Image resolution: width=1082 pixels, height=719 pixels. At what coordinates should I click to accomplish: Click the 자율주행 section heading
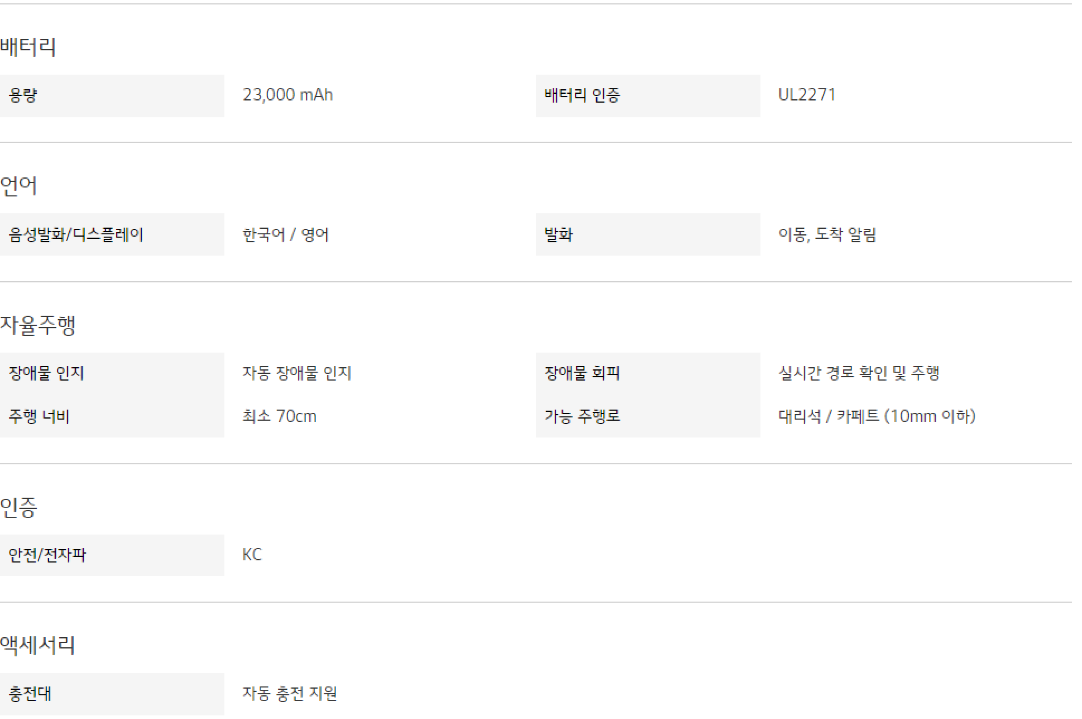coord(38,325)
